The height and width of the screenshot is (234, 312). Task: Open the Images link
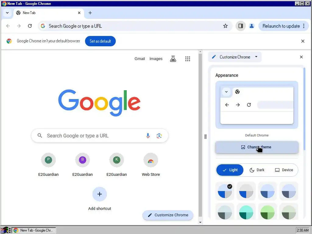tap(156, 59)
